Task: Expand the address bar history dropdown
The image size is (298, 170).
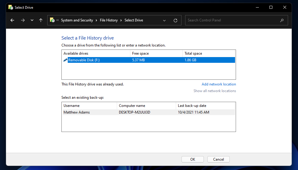Action: point(164,20)
